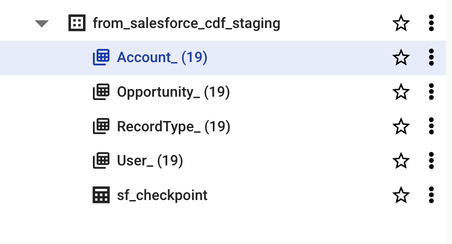Open the from_salesforce_cdf_staging dataset
Viewport: 452px width, 244px height.
pos(186,23)
